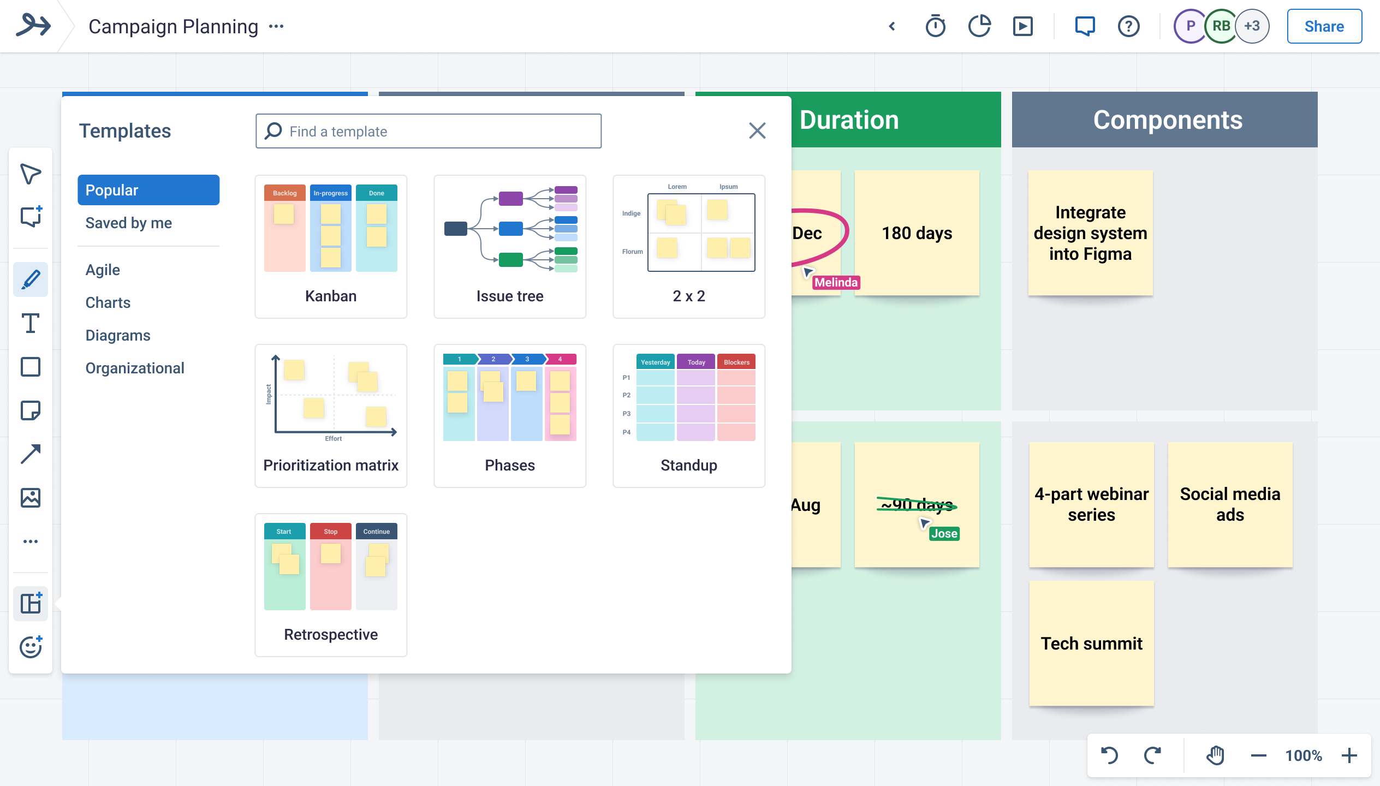Open the image insert tool
Viewport: 1380px width, 786px height.
(x=31, y=498)
